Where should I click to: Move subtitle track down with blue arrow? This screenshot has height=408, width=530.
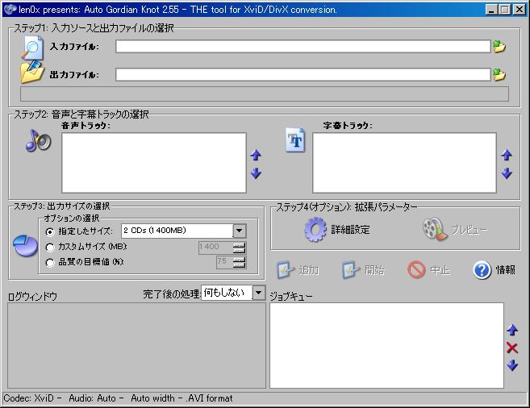click(507, 173)
